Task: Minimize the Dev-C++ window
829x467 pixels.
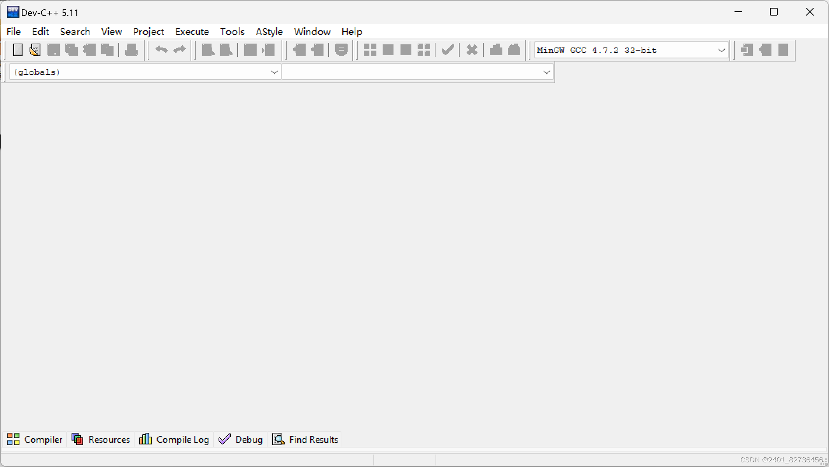Action: pyautogui.click(x=738, y=12)
